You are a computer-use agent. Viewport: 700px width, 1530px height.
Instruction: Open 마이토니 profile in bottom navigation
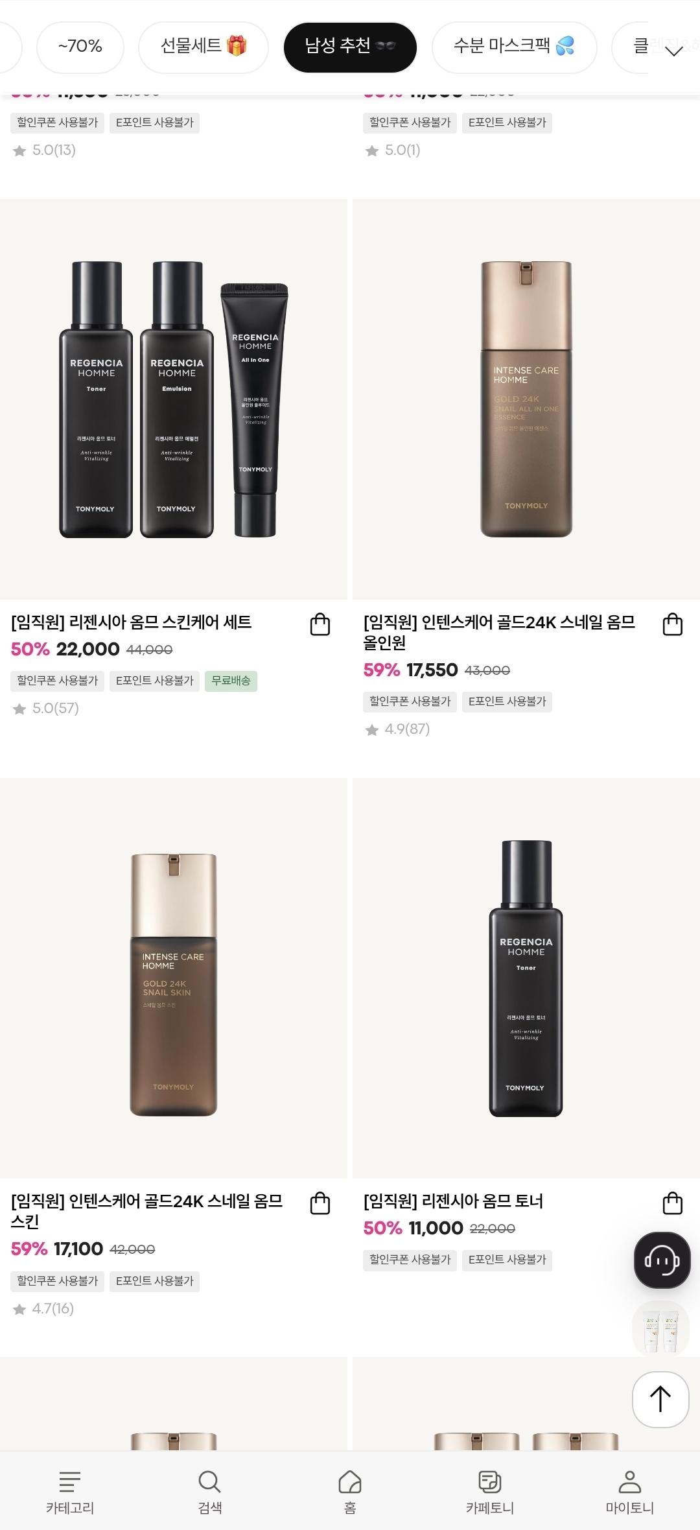tap(630, 1492)
